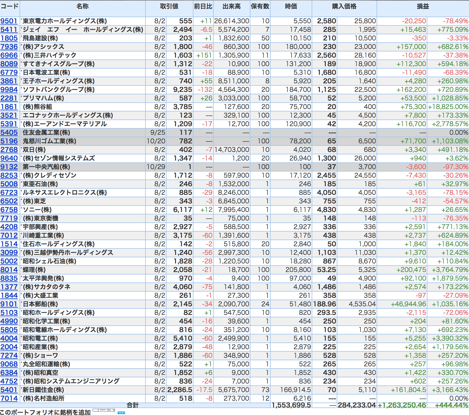This screenshot has height=416, width=469.
Task: Select the name ソニー(株)
Action: tap(37, 210)
